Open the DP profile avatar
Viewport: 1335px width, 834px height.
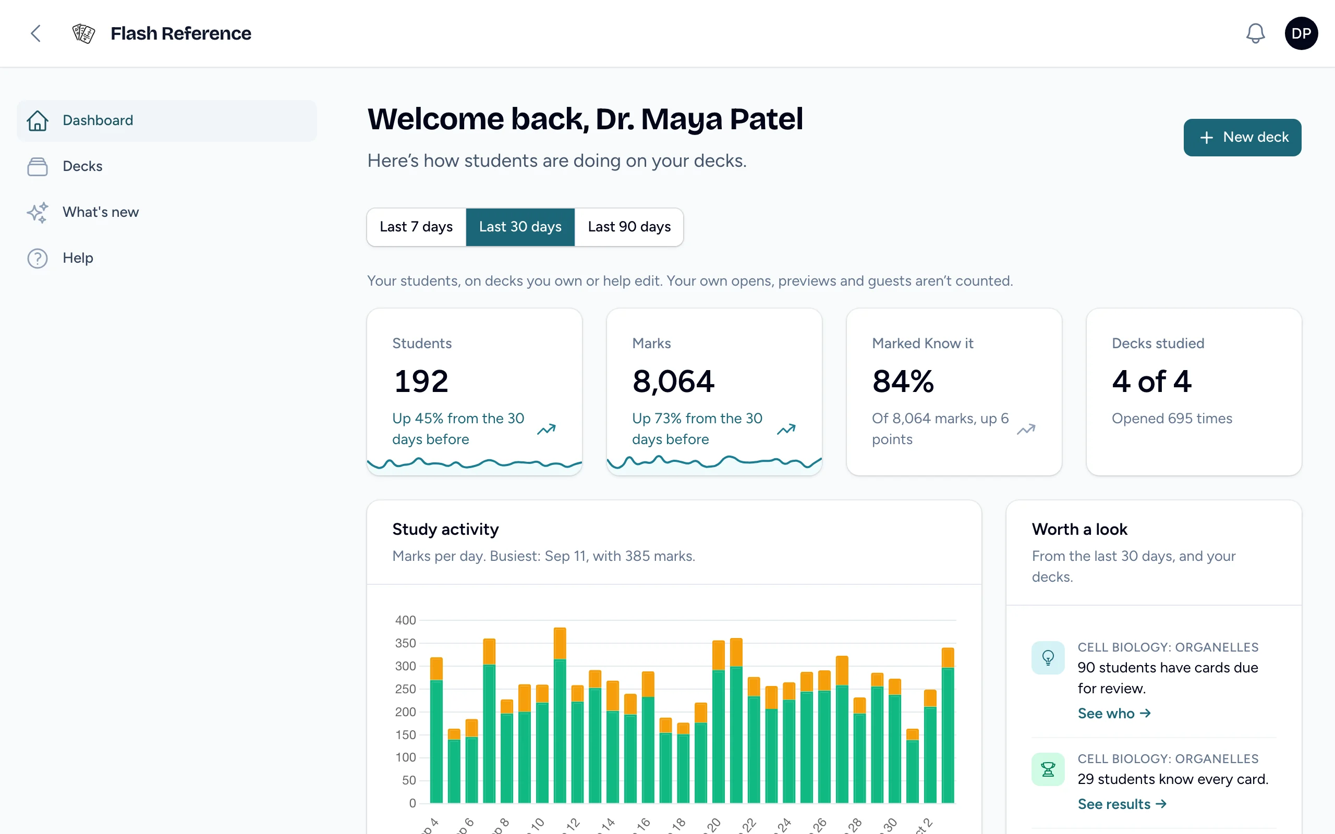[x=1301, y=33]
